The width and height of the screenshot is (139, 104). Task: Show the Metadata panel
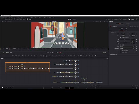click(x=123, y=19)
